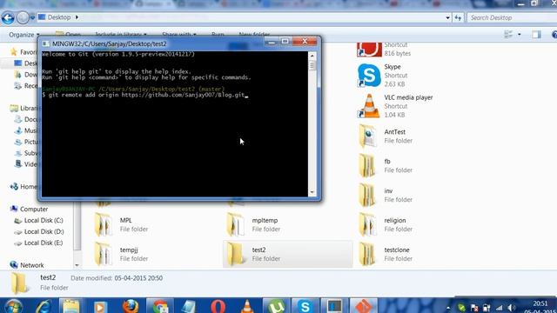Show hidden tray icons arrow
Viewport: 557px width, 313px height.
click(x=448, y=308)
